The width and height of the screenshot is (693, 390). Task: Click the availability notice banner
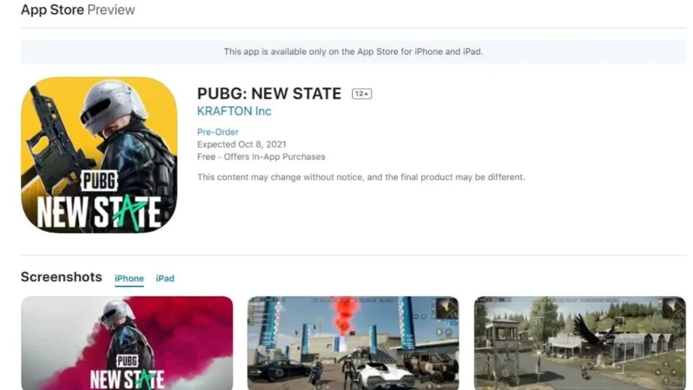[x=353, y=51]
